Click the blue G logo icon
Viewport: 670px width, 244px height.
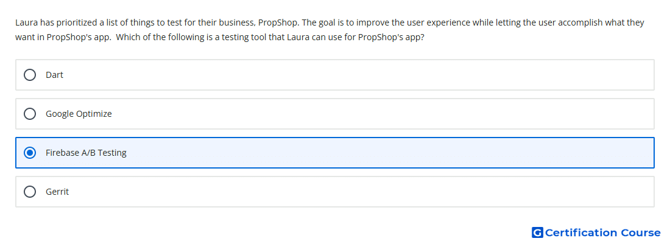point(537,232)
